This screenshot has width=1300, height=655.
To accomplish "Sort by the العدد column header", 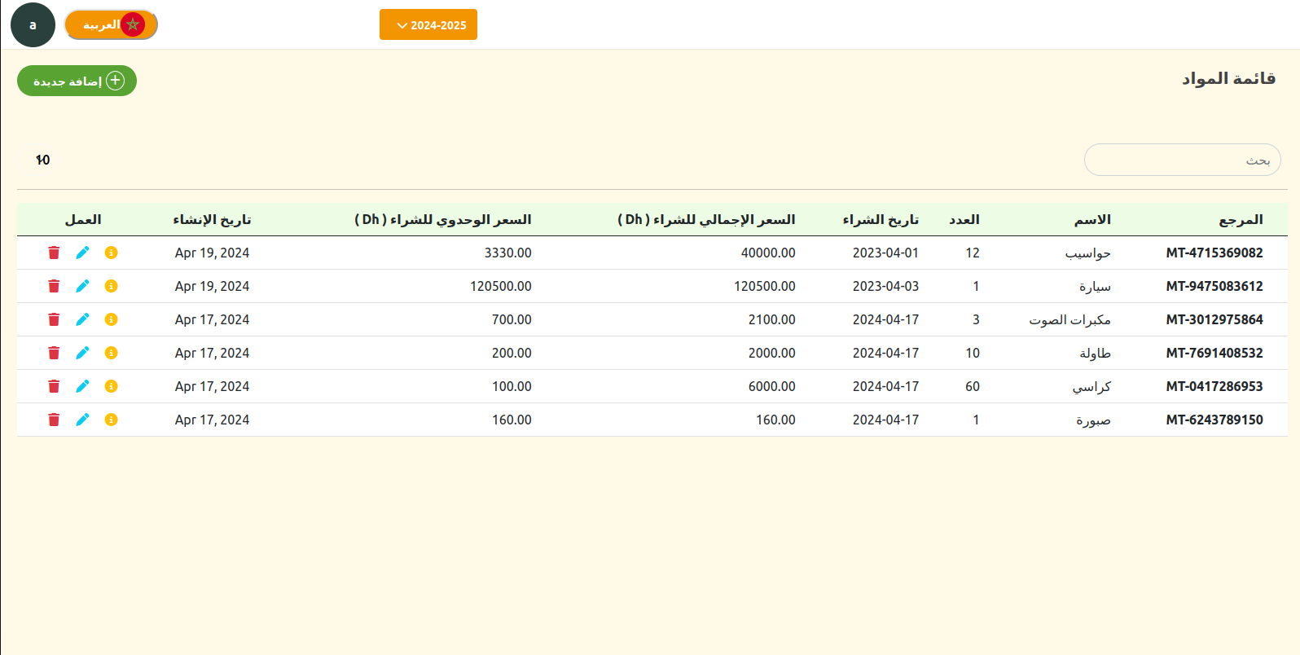I will 964,220.
